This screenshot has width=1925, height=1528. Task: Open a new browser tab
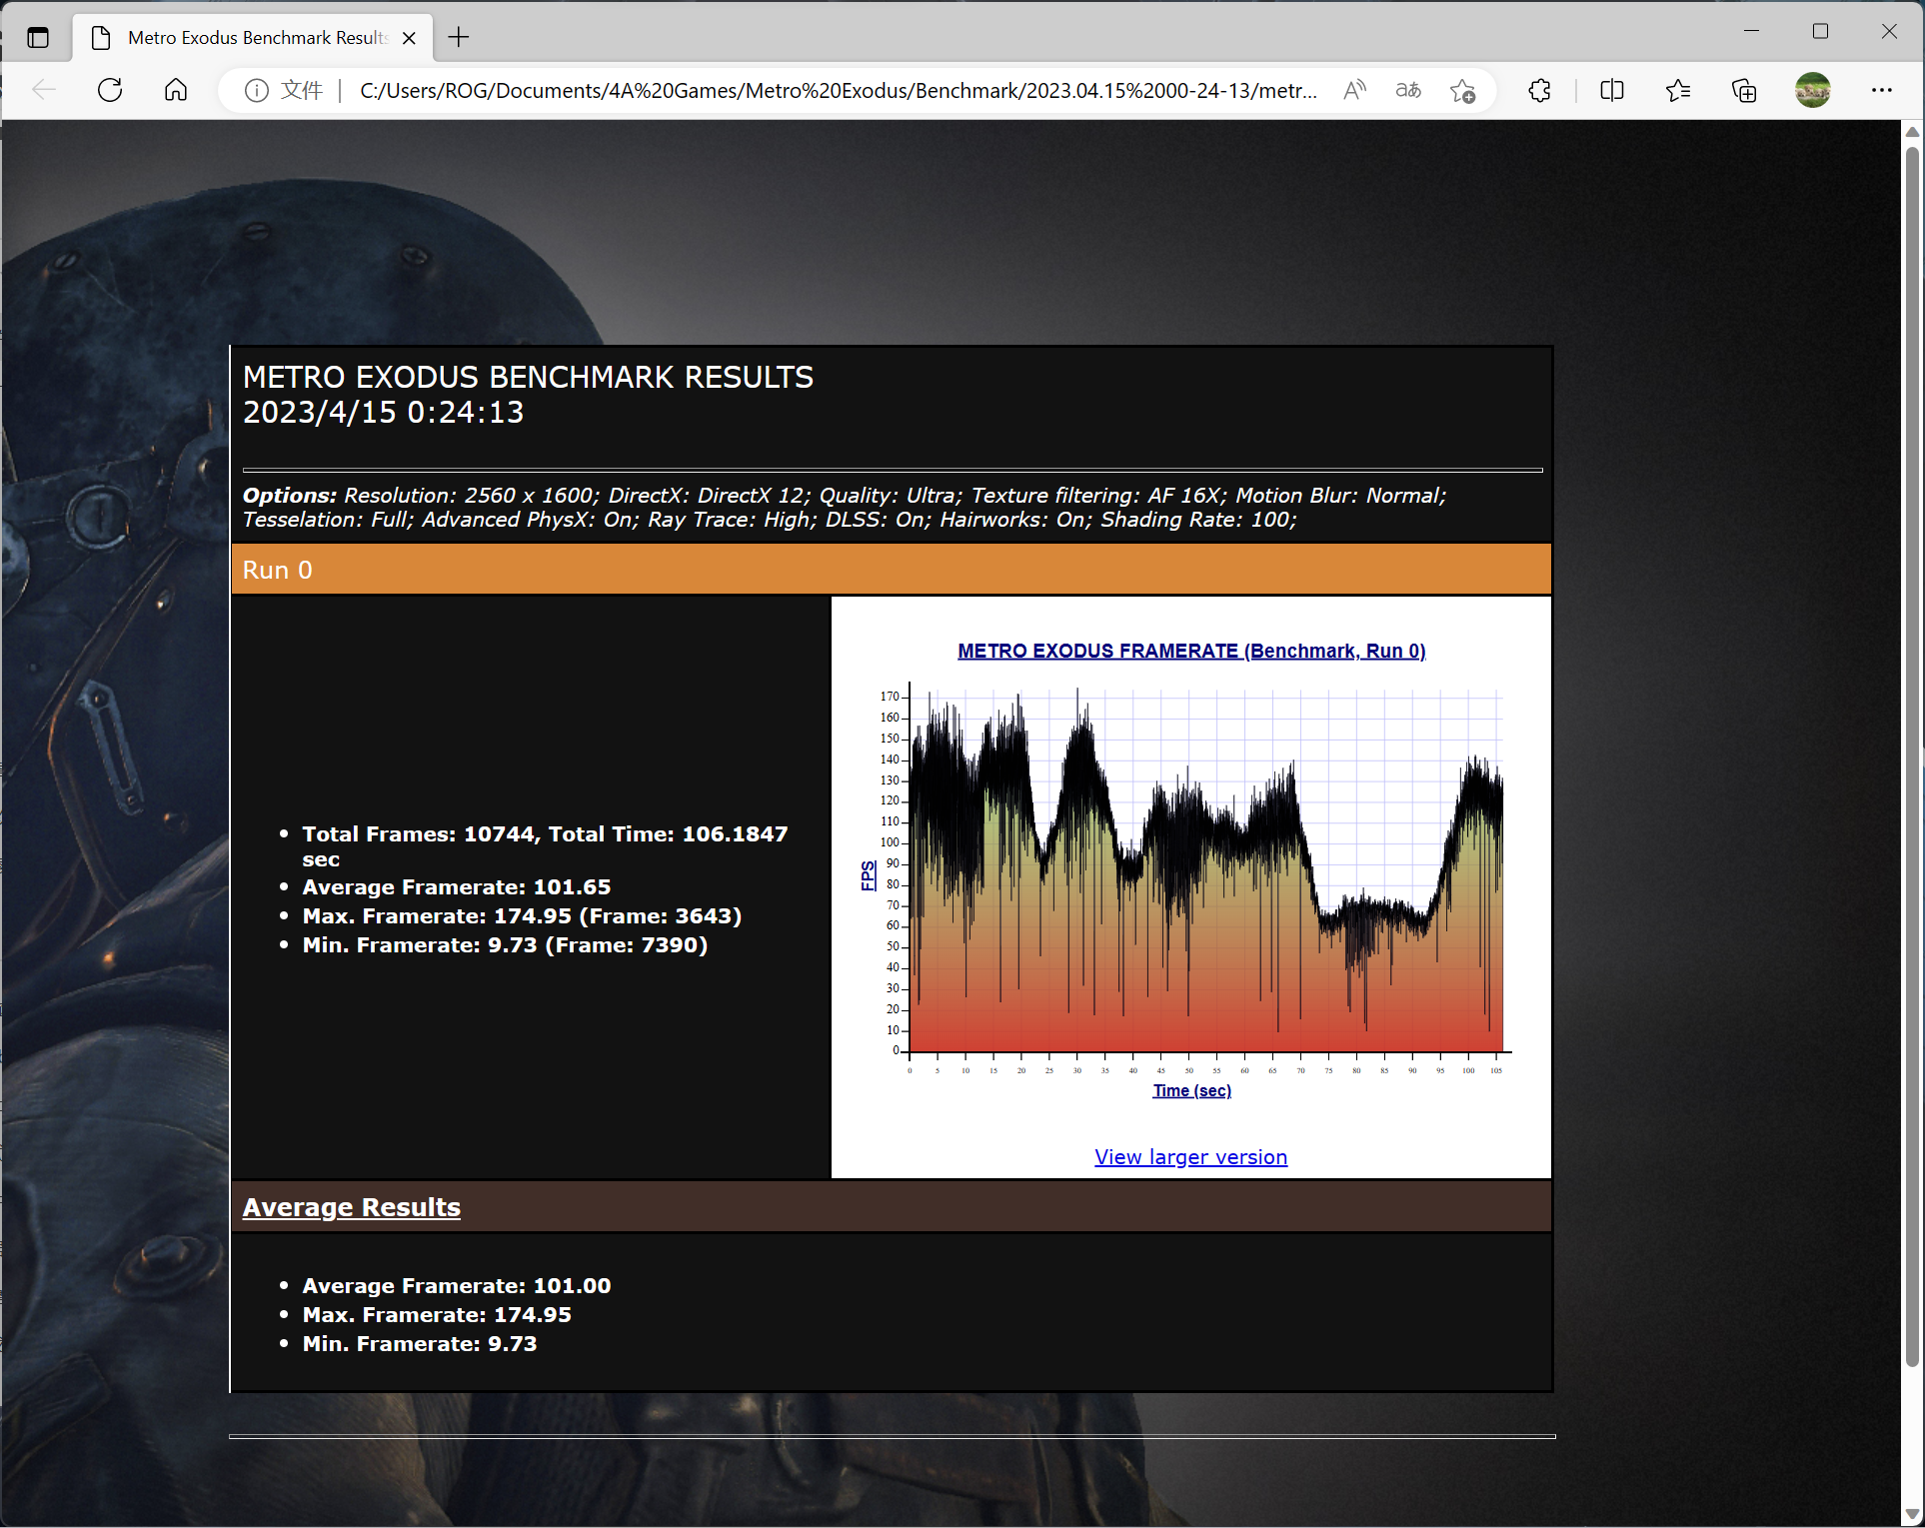click(x=459, y=38)
